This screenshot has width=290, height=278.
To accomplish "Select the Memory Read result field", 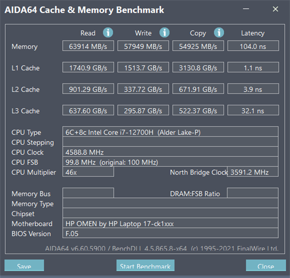I will click(x=88, y=46).
